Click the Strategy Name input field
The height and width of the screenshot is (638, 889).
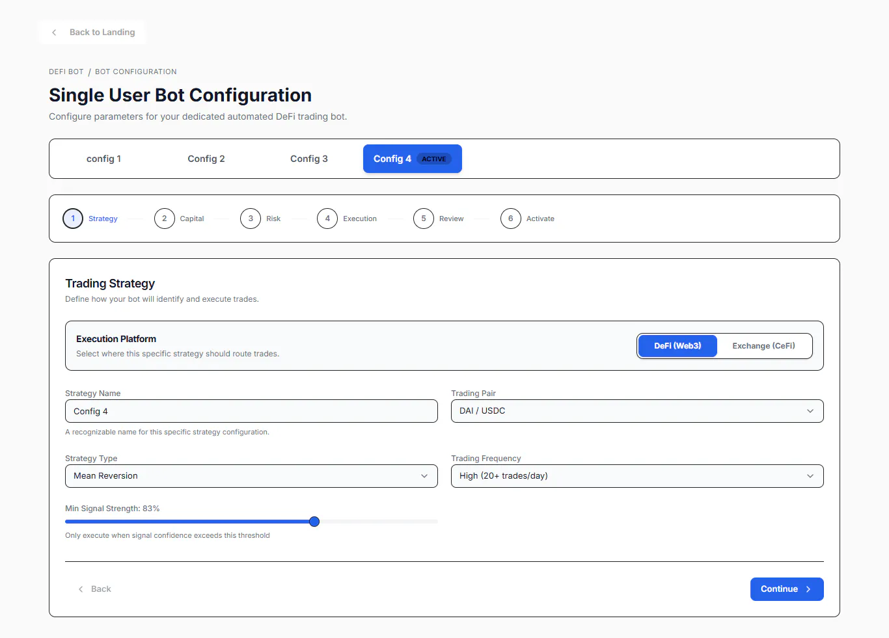coord(251,411)
